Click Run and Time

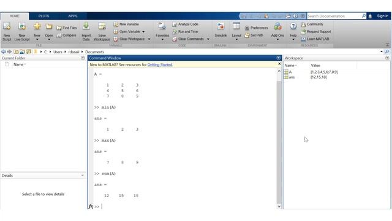pos(185,31)
